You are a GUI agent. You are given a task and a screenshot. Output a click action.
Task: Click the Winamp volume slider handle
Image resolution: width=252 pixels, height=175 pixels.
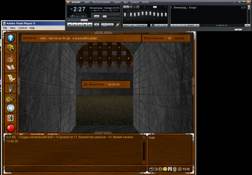(105, 16)
